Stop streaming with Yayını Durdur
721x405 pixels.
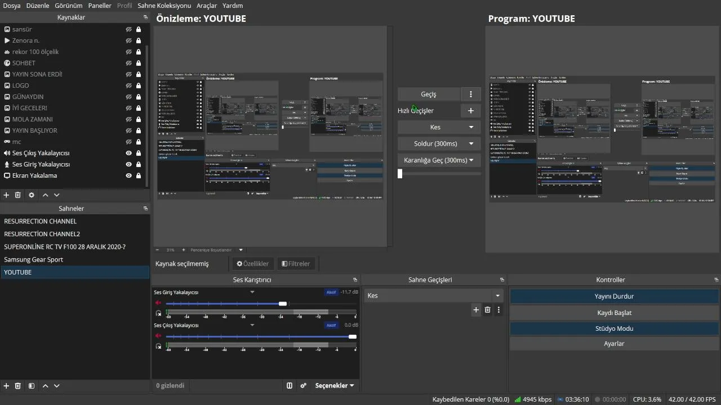(x=614, y=296)
